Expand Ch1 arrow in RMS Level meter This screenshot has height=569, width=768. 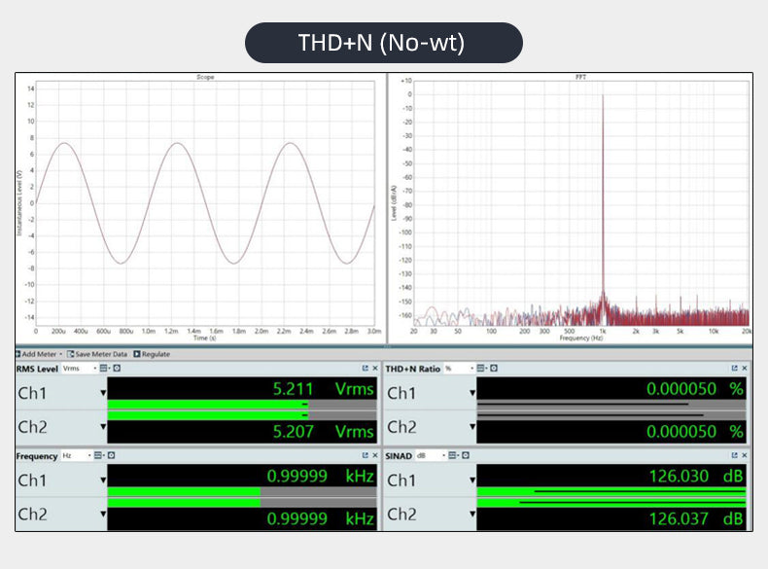coord(102,393)
